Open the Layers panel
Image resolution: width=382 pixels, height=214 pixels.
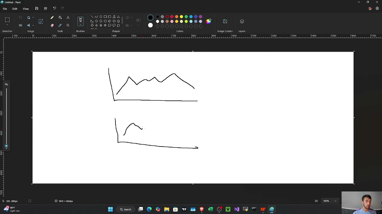pyautogui.click(x=242, y=21)
